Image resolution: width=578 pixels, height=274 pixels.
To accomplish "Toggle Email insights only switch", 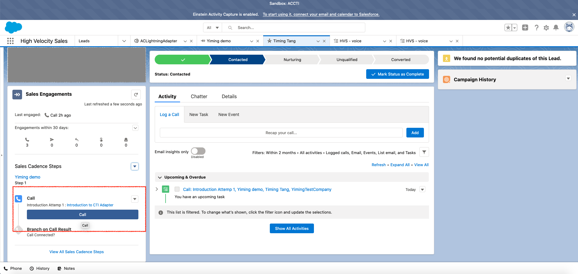I will pyautogui.click(x=198, y=151).
